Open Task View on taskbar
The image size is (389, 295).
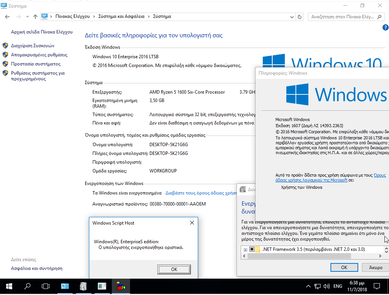46,286
